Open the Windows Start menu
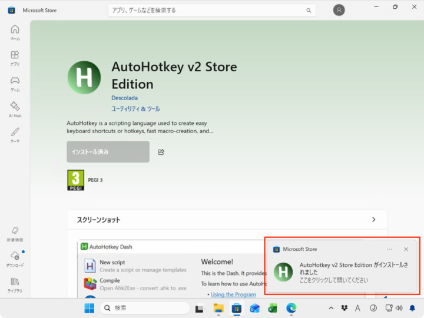Image resolution: width=424 pixels, height=318 pixels. [x=89, y=308]
